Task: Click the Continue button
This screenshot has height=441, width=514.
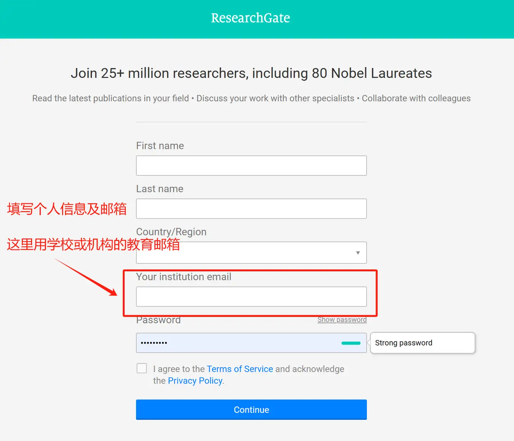Action: point(251,410)
